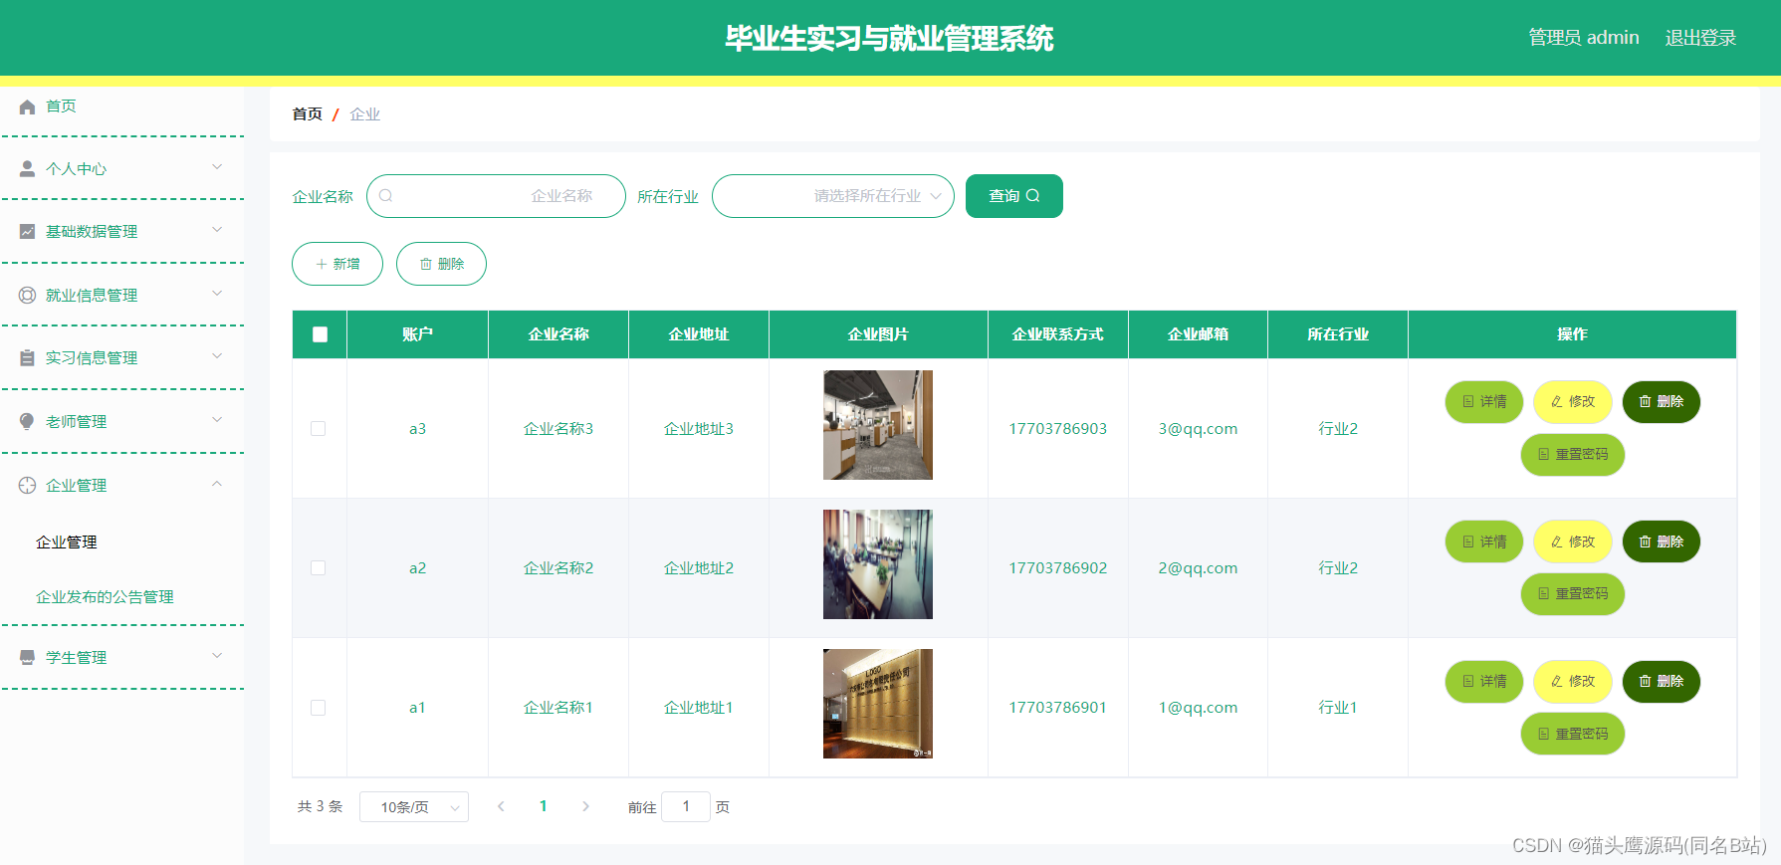The width and height of the screenshot is (1781, 865).
Task: Click the phone number 17703786902
Action: [x=1058, y=567]
